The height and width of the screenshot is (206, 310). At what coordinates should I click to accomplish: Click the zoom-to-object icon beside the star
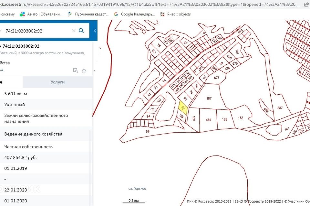(x=76, y=70)
